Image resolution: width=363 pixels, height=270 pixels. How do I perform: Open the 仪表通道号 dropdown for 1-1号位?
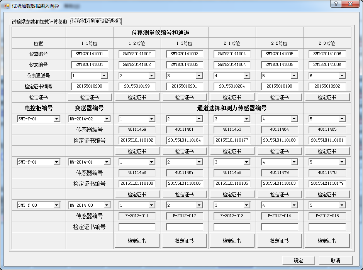point(104,76)
